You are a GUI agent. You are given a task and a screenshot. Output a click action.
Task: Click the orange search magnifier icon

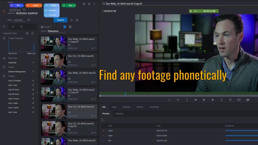click(x=4, y=11)
